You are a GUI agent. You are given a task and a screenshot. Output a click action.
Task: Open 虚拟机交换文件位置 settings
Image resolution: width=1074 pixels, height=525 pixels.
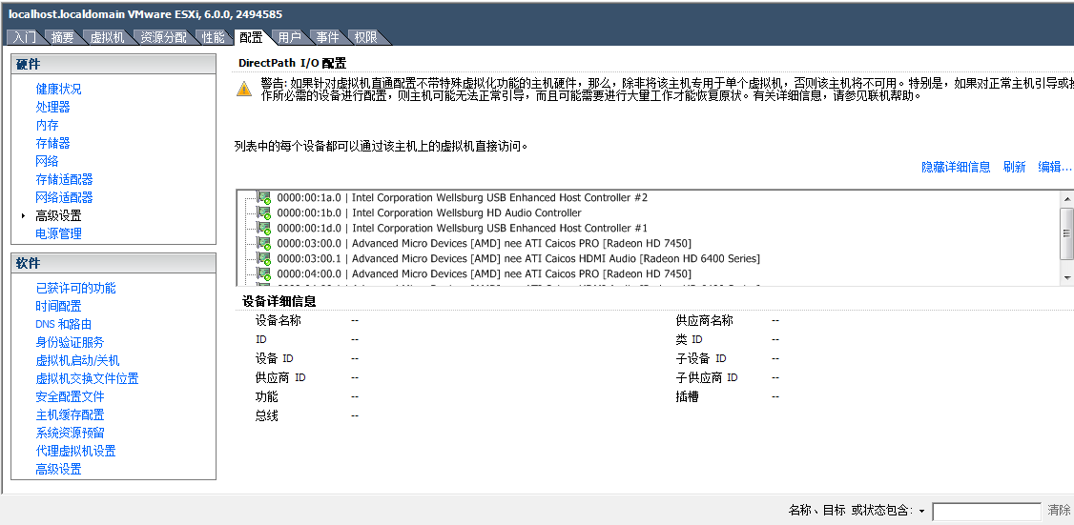click(87, 378)
